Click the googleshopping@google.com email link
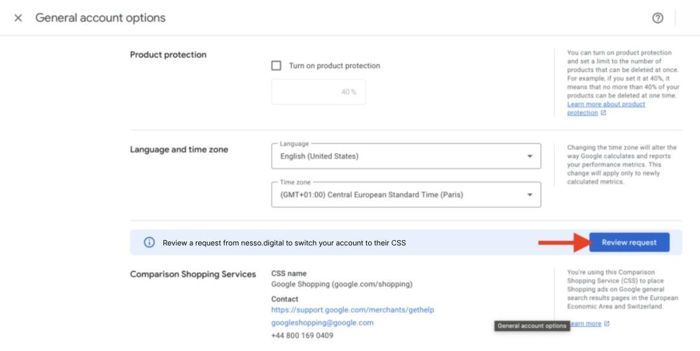700x351 pixels. click(x=322, y=323)
